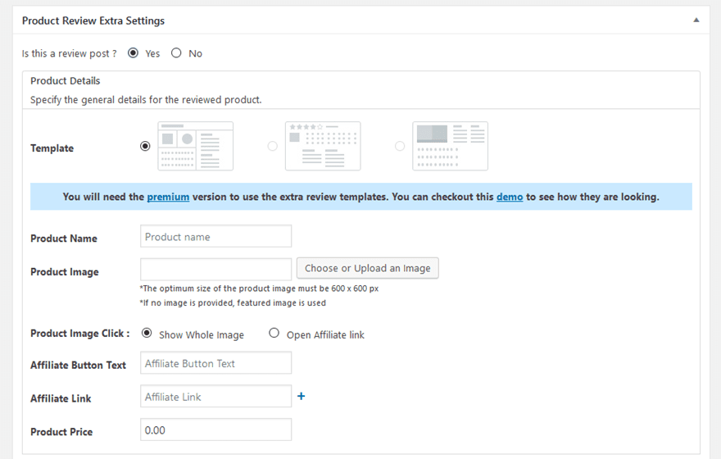Open the demo link
The width and height of the screenshot is (721, 459).
coord(510,197)
